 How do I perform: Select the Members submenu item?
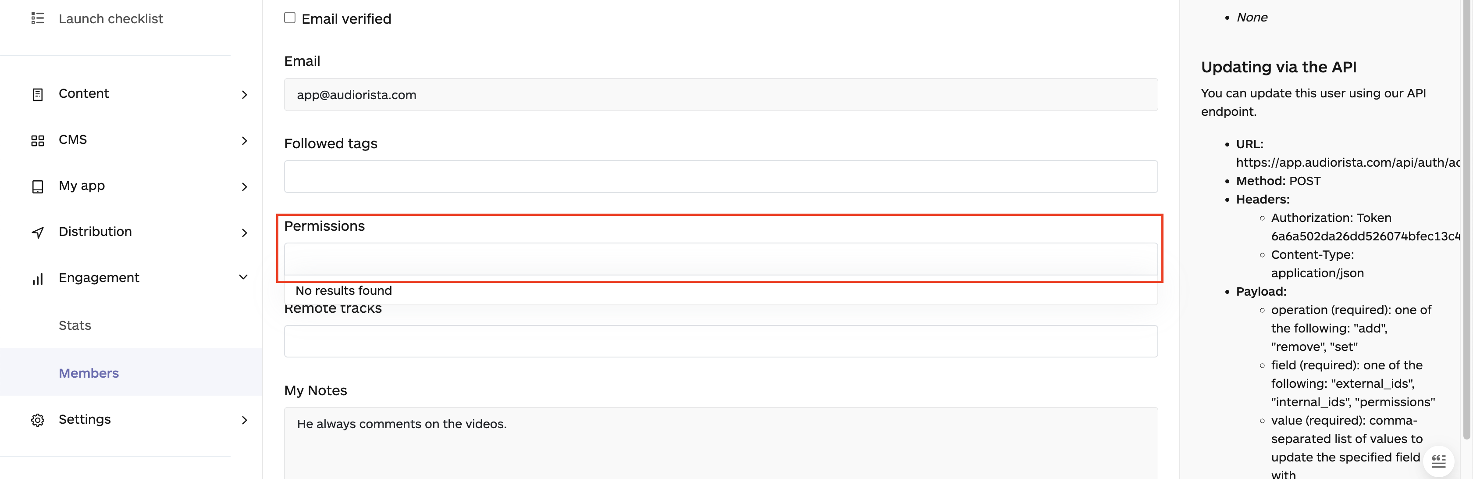click(89, 373)
